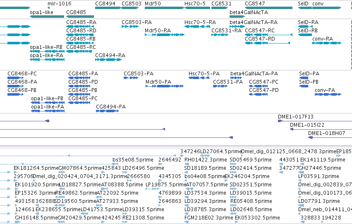This screenshot has height=224, width=352.
Task: Select transcript CG8485-RA
Action: tap(81, 22)
